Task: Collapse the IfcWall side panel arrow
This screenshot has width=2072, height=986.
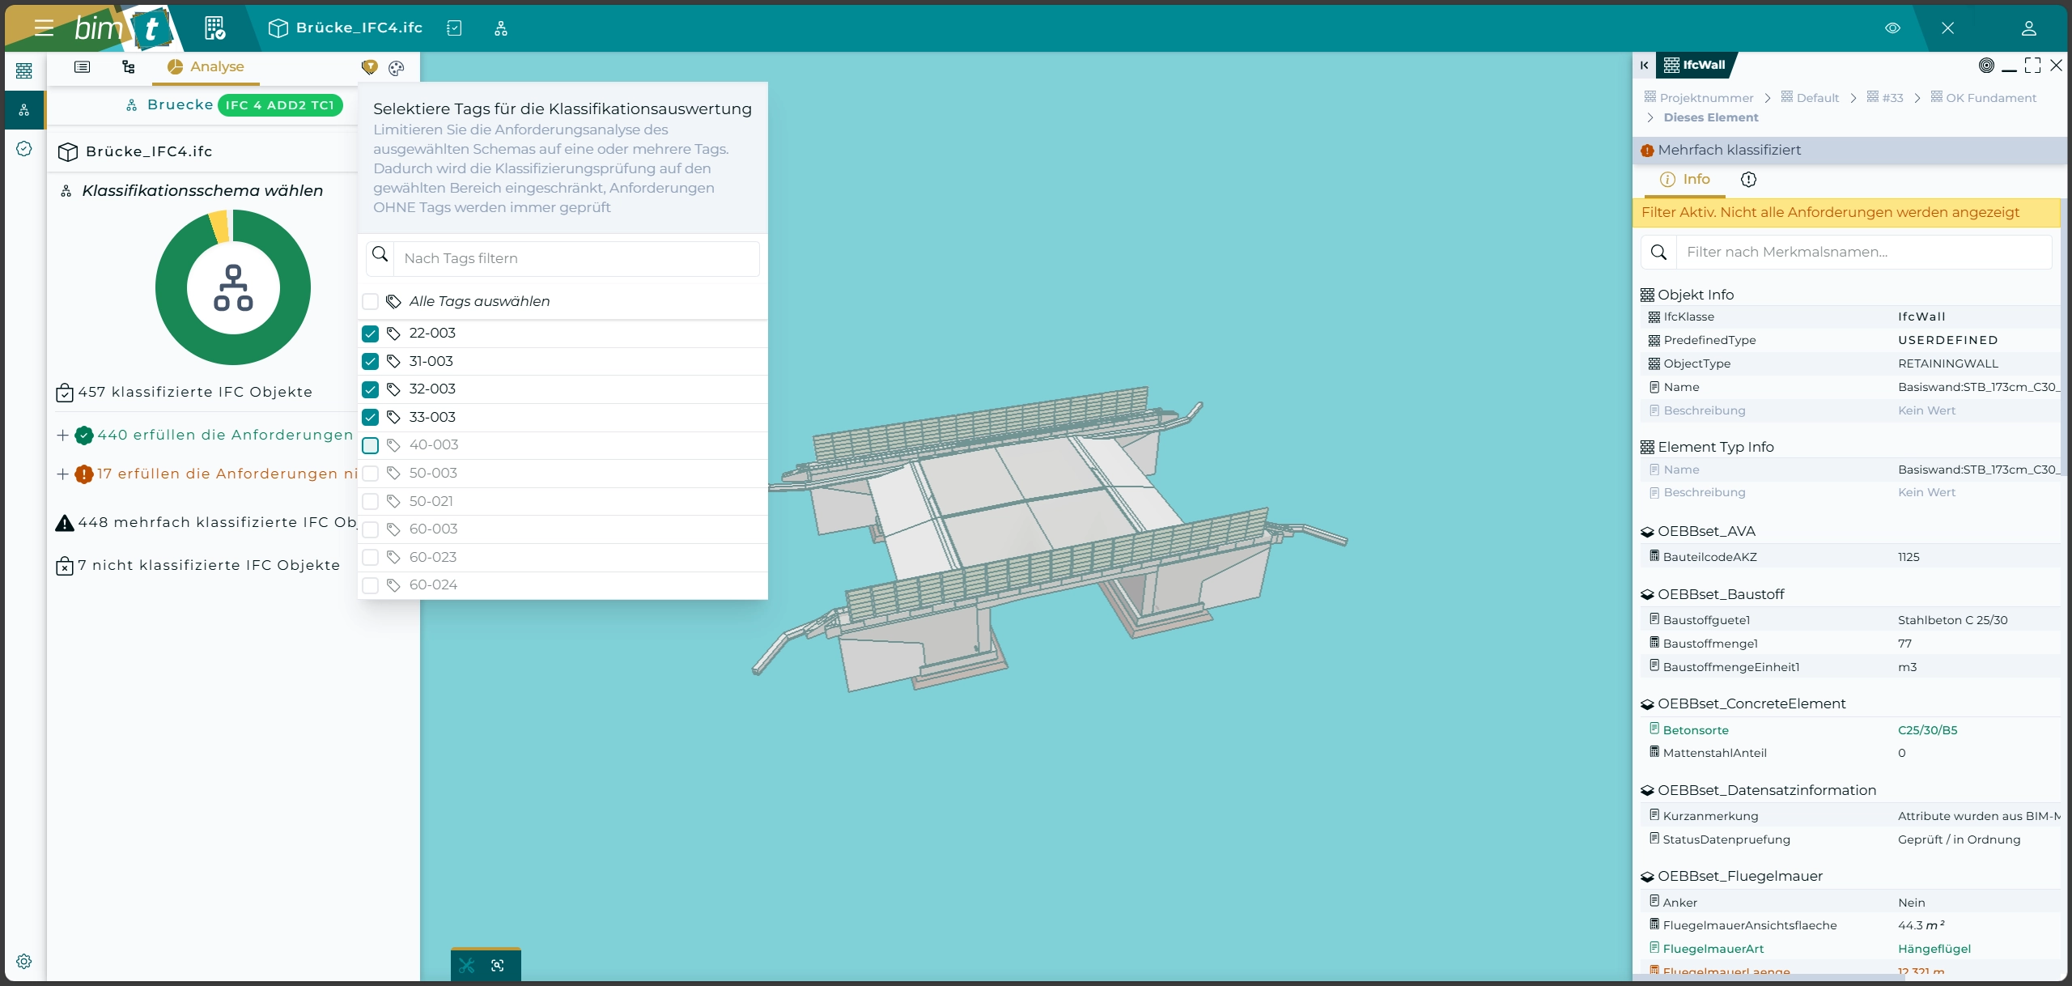Action: 1645,66
